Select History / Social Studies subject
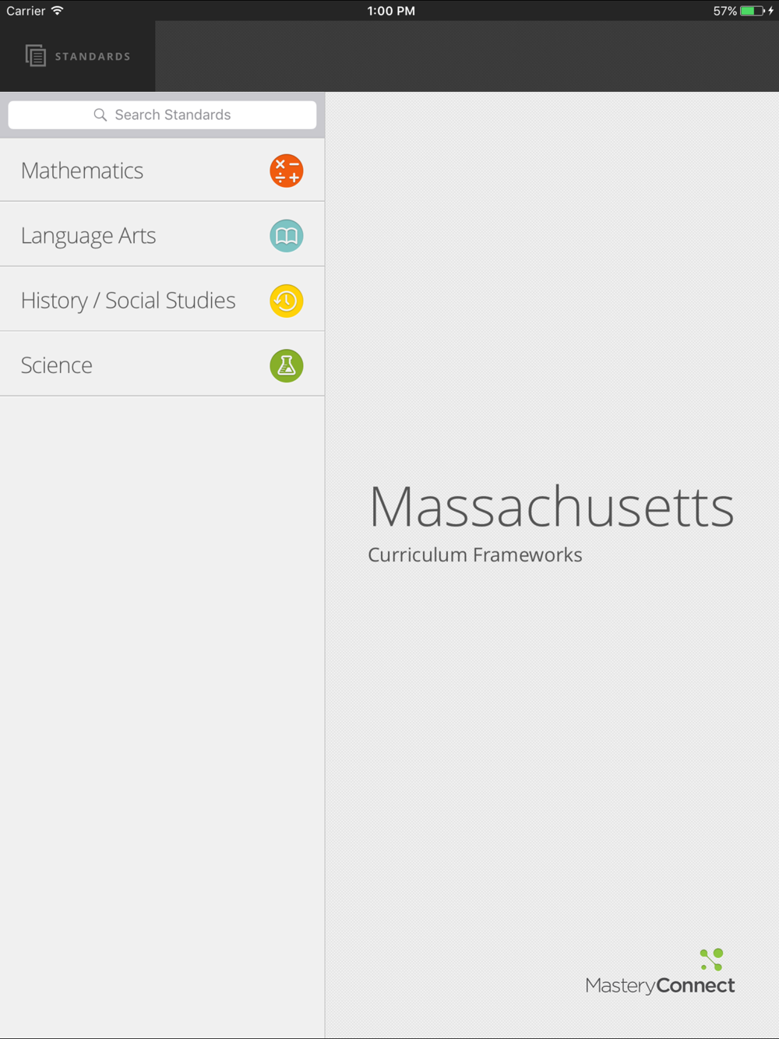 point(162,301)
